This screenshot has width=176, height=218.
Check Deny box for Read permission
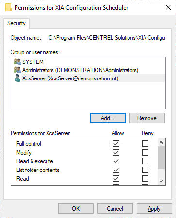(x=145, y=179)
